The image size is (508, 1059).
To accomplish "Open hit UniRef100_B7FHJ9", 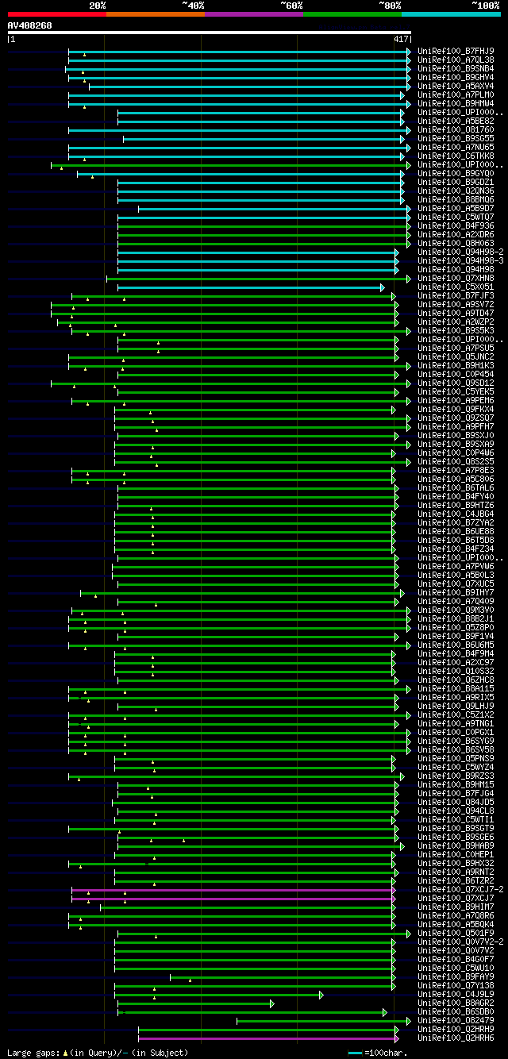I will point(456,51).
